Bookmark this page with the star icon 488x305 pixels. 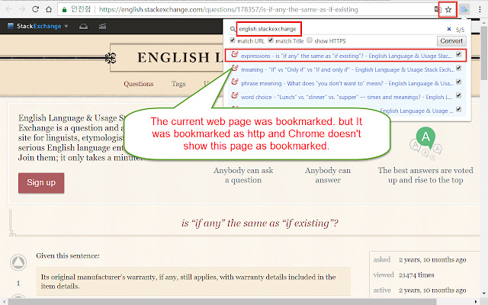[448, 10]
